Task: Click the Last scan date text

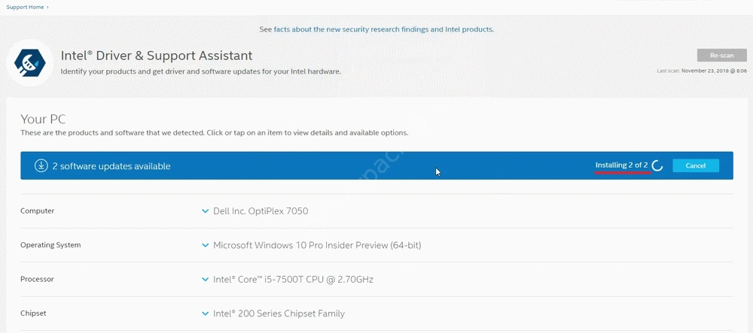Action: point(702,71)
